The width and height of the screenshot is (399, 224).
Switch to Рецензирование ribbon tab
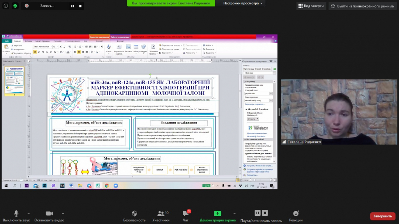coord(72,41)
